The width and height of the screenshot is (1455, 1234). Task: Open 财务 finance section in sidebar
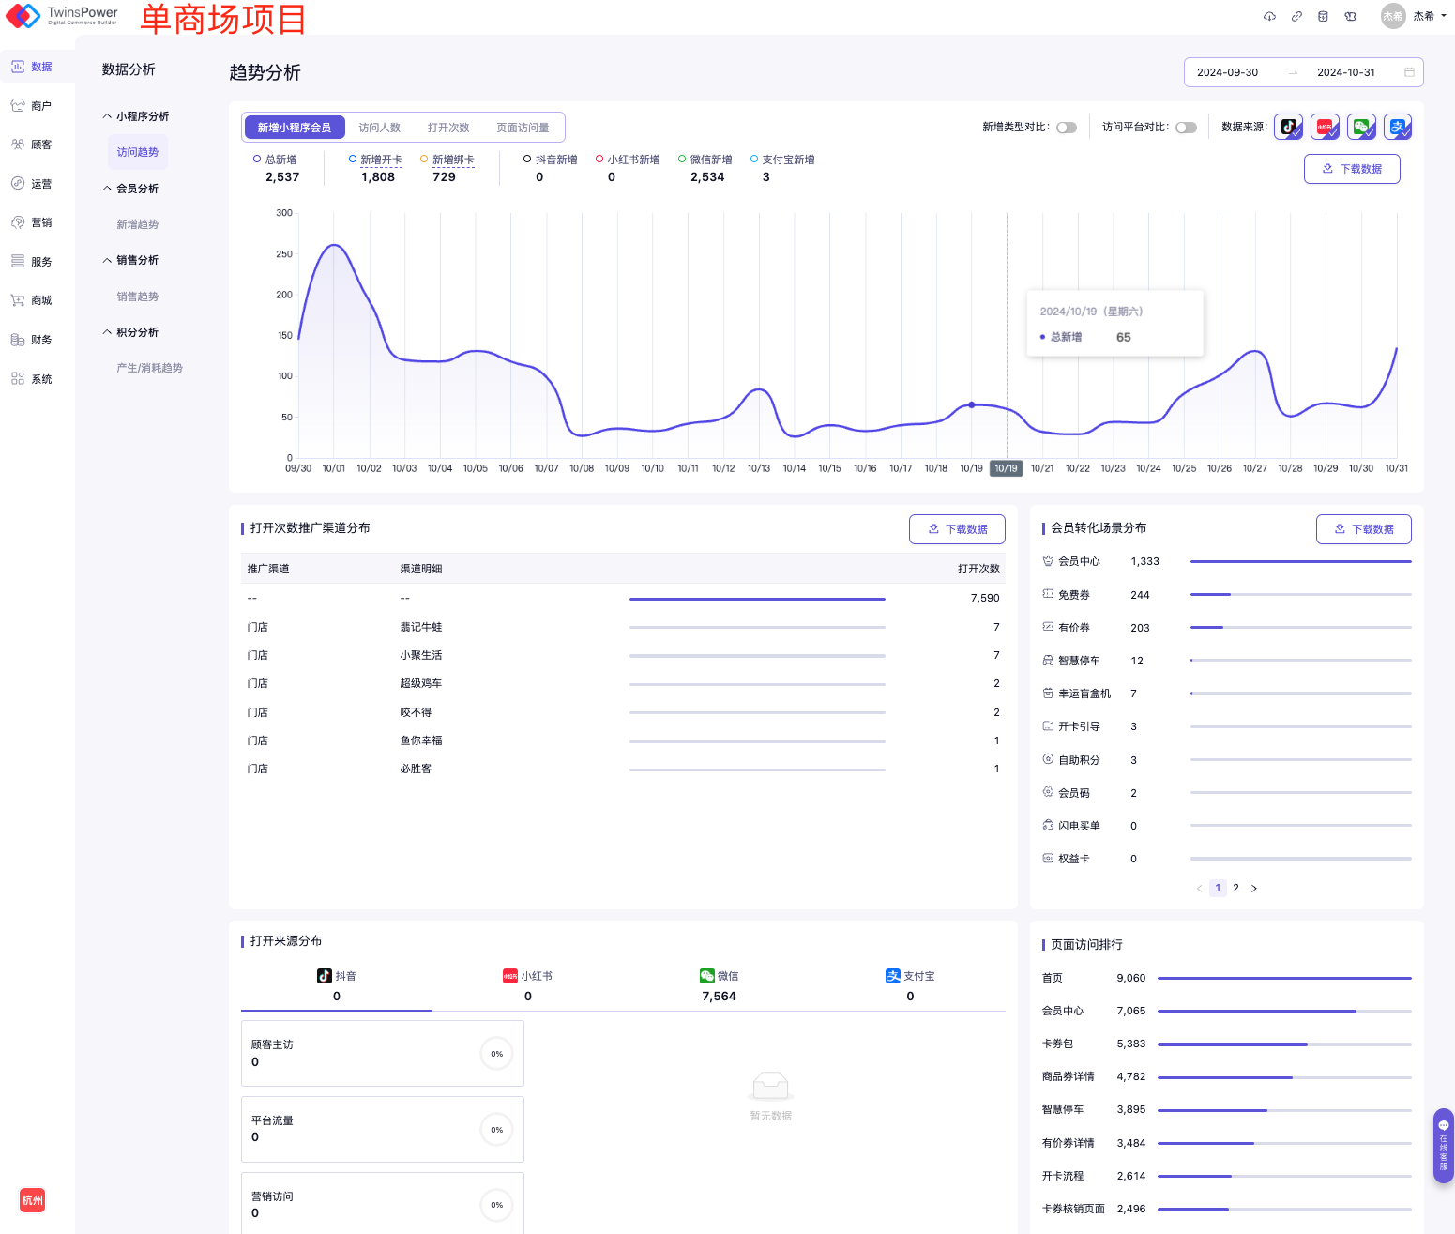[32, 340]
